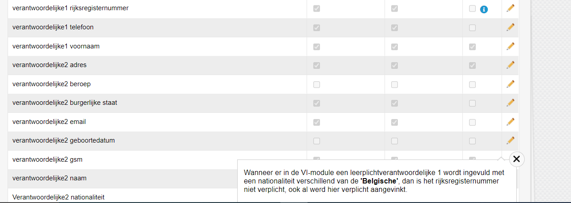Edit verantwoordelijke2 burgerlijke staat pencil icon

(510, 103)
